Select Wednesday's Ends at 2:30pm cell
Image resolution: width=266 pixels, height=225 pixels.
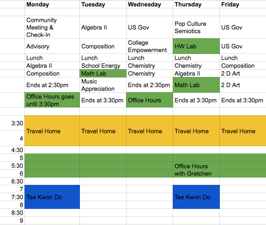[150, 85]
